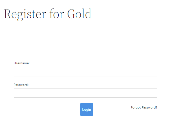
Task: Click the Register for Gold heading
Action: click(48, 14)
